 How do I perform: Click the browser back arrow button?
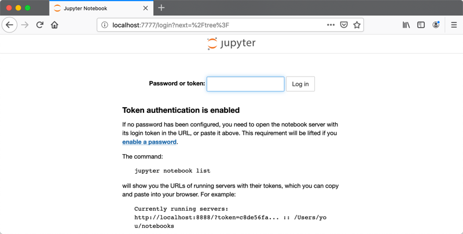pyautogui.click(x=9, y=25)
